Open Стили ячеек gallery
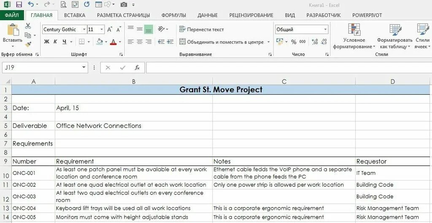The width and height of the screenshot is (432, 223). pos(422,37)
